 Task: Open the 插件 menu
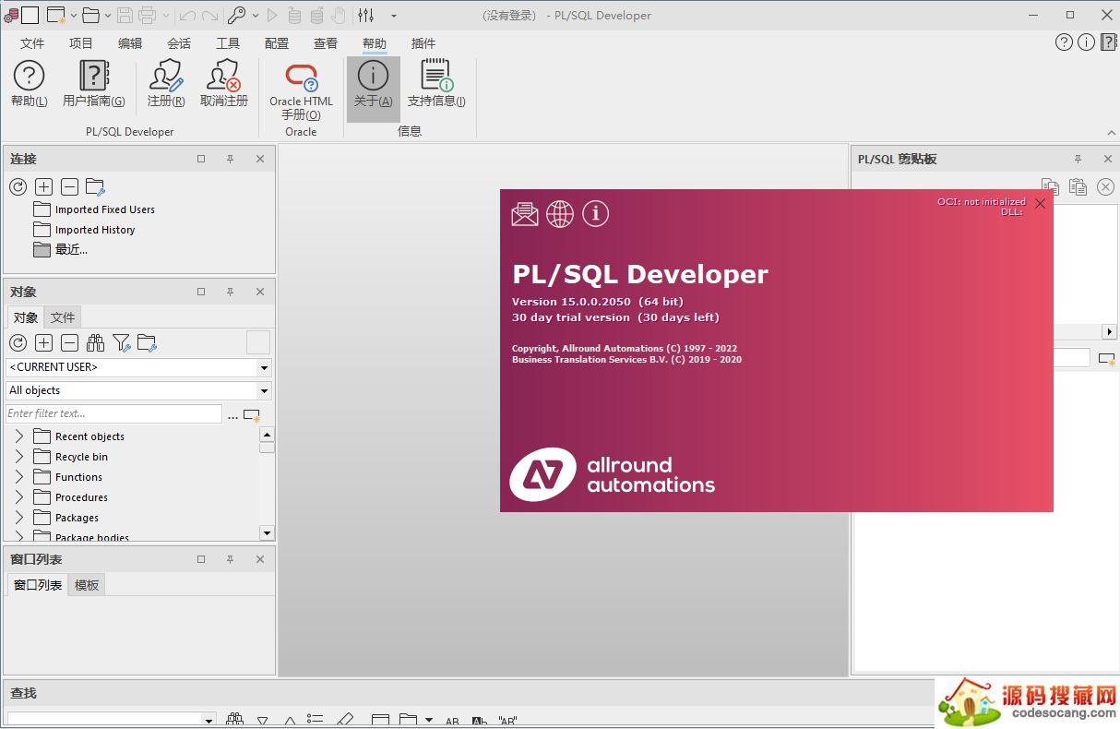423,43
